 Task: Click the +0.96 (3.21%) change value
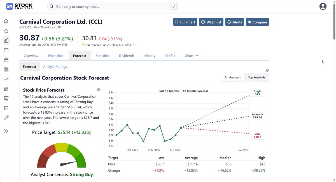coord(57,39)
